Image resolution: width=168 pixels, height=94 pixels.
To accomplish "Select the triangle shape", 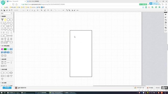I will (5, 23).
